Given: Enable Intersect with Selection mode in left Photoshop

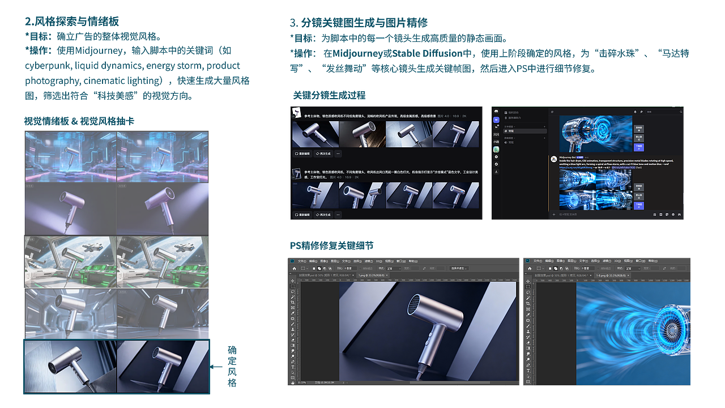Looking at the screenshot, I should click(x=330, y=269).
